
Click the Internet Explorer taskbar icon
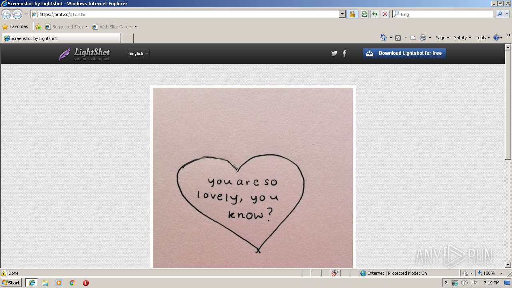(x=32, y=283)
